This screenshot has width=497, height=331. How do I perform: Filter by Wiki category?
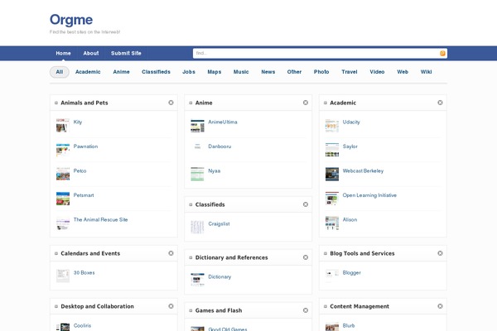pos(426,72)
